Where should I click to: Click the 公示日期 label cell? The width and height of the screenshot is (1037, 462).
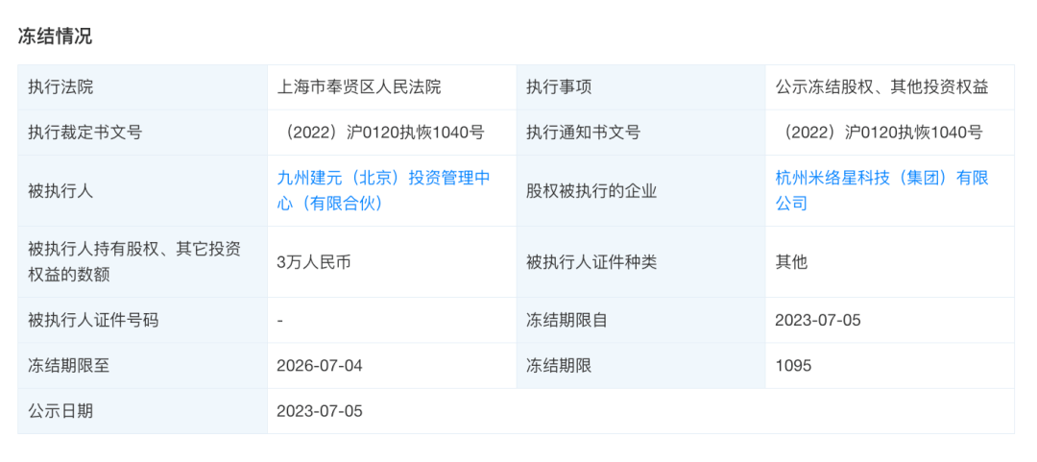point(143,411)
